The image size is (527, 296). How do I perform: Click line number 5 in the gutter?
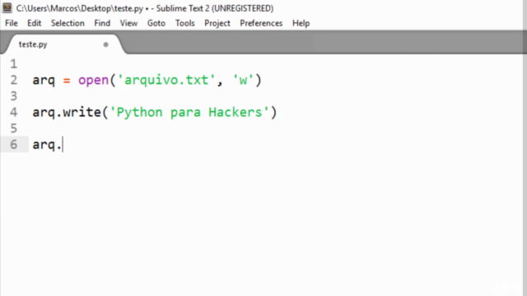click(x=13, y=128)
